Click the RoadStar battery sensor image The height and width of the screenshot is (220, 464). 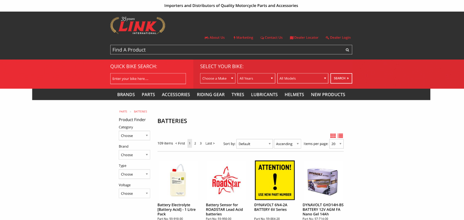[226, 180]
